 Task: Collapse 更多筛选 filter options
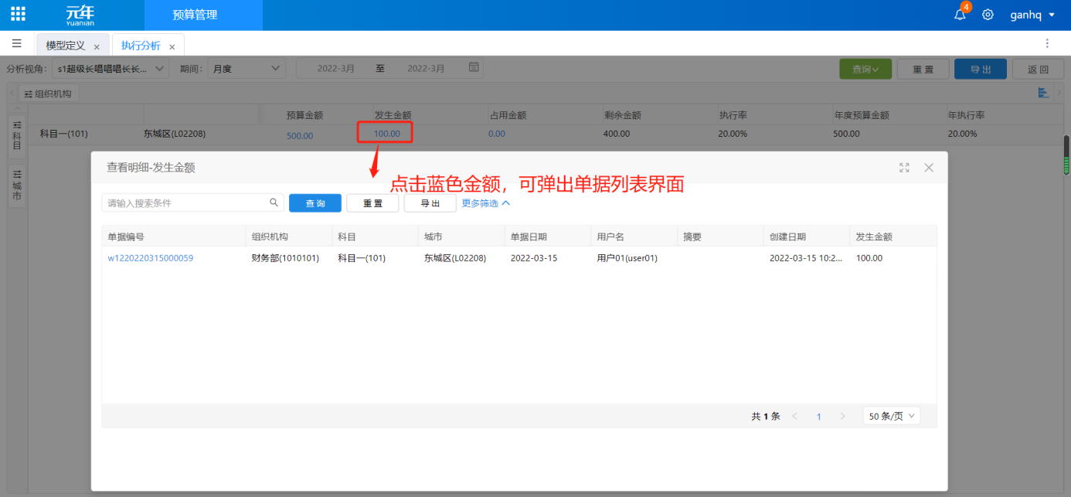485,203
